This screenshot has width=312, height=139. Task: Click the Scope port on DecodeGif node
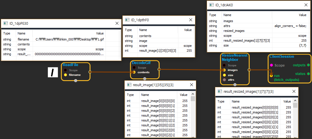coord(134,67)
